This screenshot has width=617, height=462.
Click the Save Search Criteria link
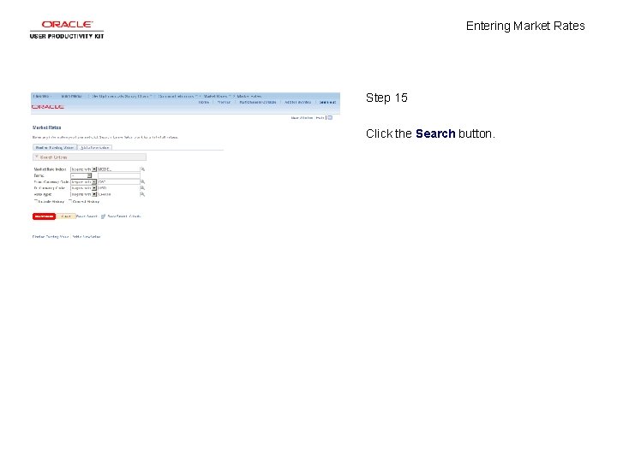coord(124,216)
